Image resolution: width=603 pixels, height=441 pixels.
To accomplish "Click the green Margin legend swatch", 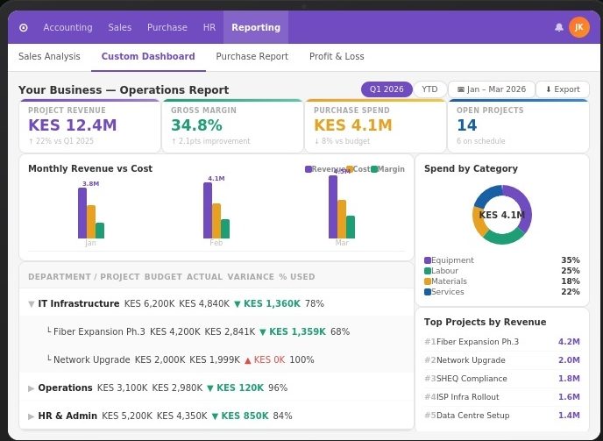I will 374,169.
